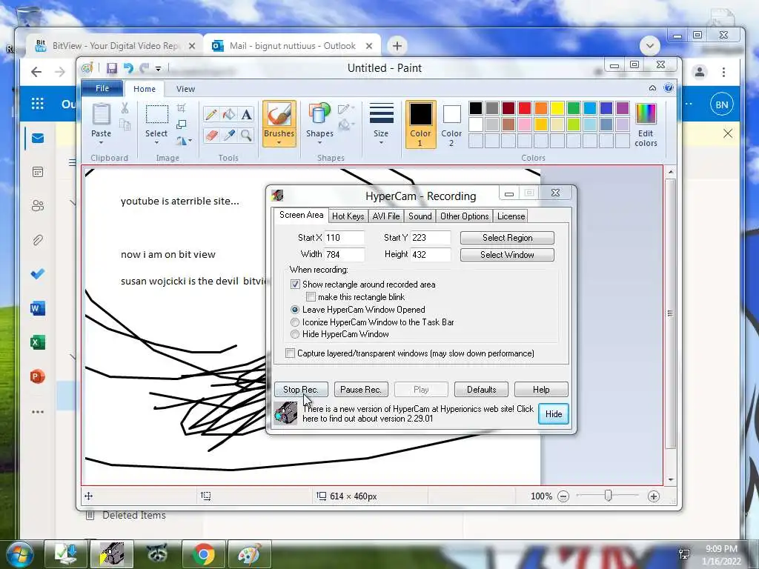This screenshot has height=569, width=759.
Task: Click the Undo arrow in Paint toolbar
Action: [x=128, y=68]
